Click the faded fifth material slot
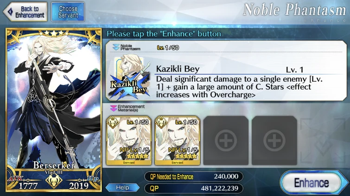The image size is (350, 196). [x=323, y=141]
